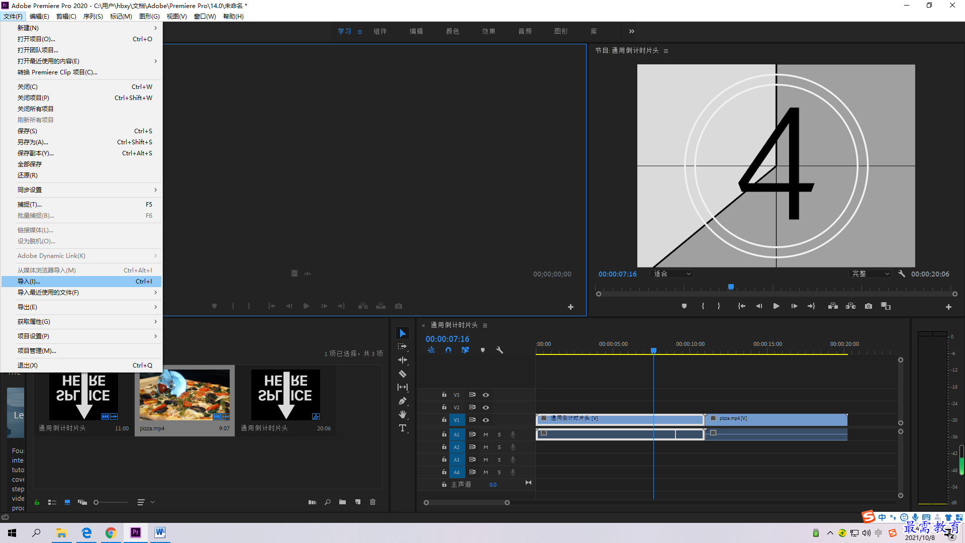Play the Program monitor sequence
965x543 pixels.
[x=776, y=306]
